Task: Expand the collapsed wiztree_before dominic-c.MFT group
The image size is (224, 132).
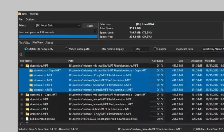Action: pos(22,99)
